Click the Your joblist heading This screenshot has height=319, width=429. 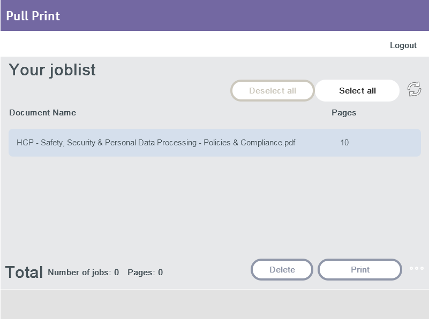click(52, 70)
